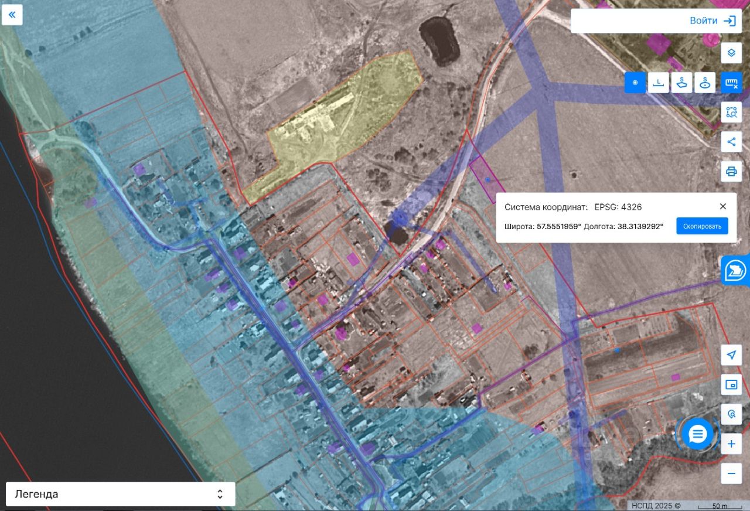Viewport: 750px width, 511px height.
Task: Open the blue map assistant side widget
Action: coord(736,270)
